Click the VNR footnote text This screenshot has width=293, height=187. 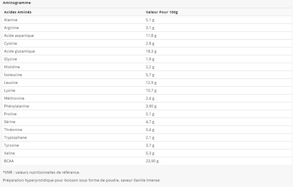(41, 172)
